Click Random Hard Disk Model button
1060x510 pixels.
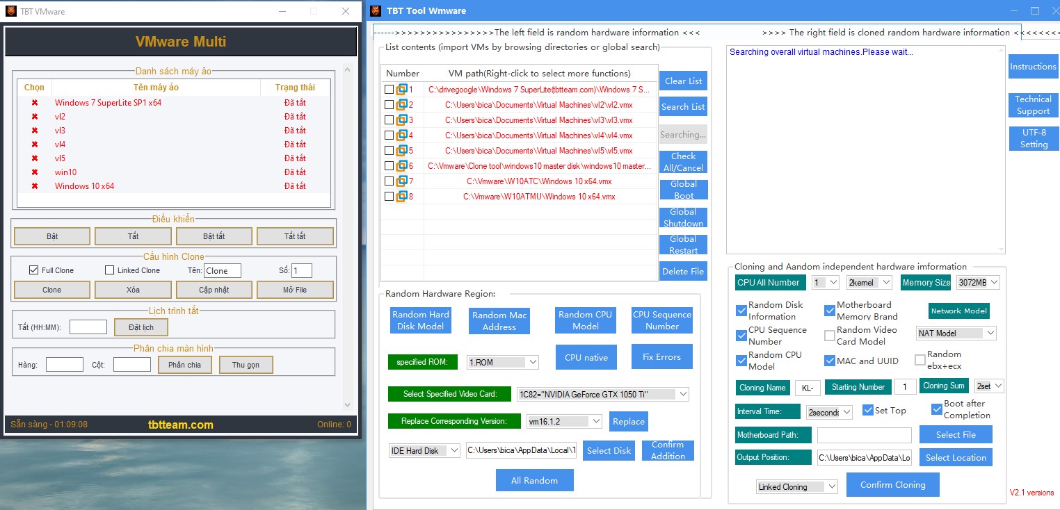point(421,320)
